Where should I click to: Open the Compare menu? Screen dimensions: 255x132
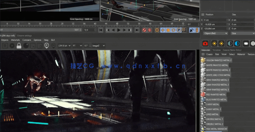click(x=27, y=40)
